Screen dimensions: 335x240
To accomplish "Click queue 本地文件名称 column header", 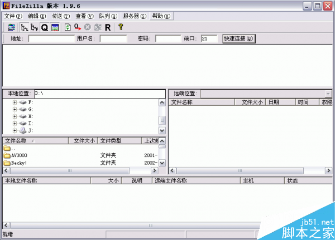I will pyautogui.click(x=46, y=181).
